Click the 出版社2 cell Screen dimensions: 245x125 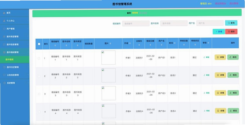[139, 76]
